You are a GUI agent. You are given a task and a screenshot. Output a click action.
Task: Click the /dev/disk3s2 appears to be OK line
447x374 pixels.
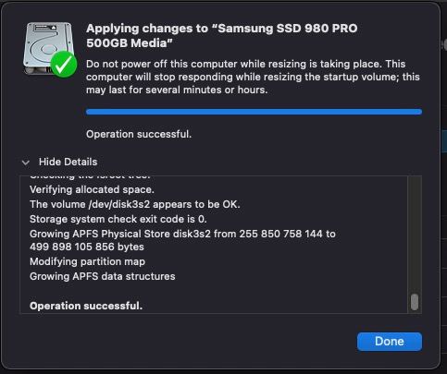click(135, 204)
